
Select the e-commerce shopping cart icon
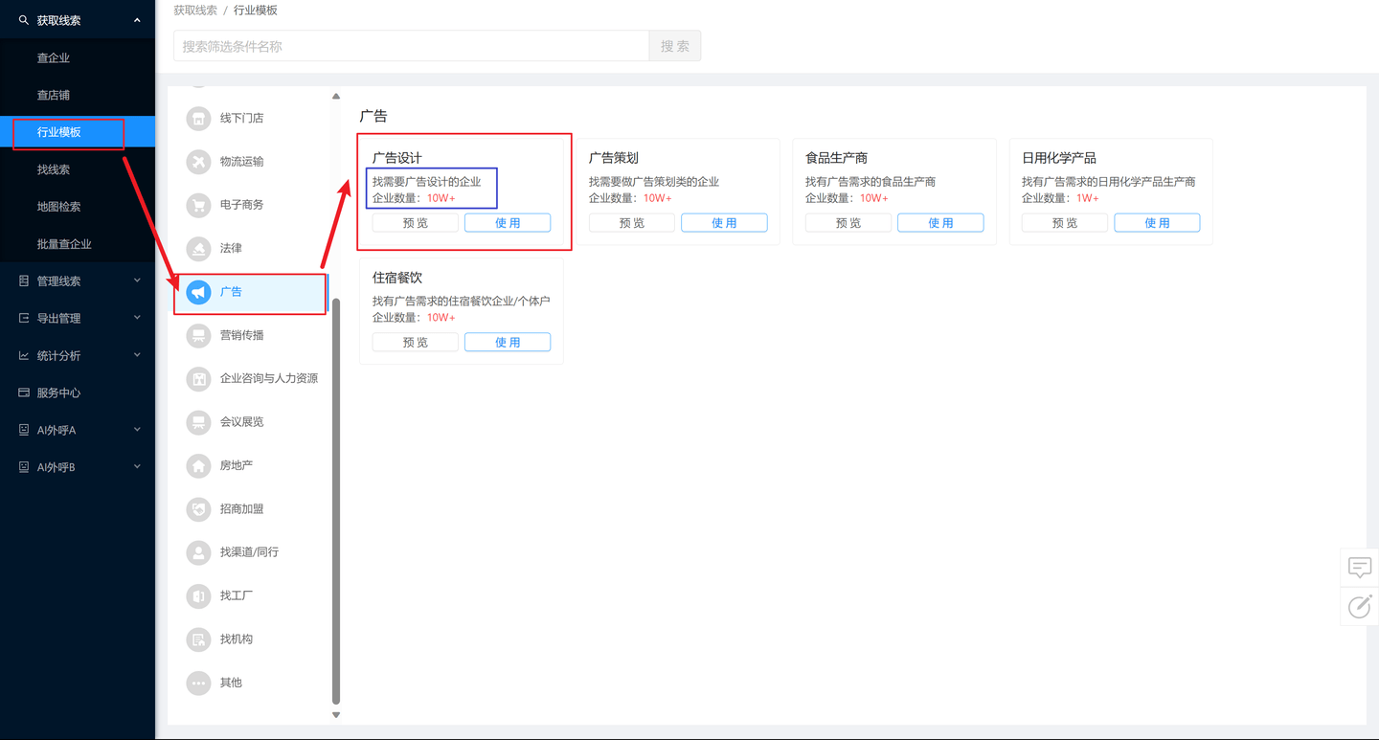tap(198, 205)
